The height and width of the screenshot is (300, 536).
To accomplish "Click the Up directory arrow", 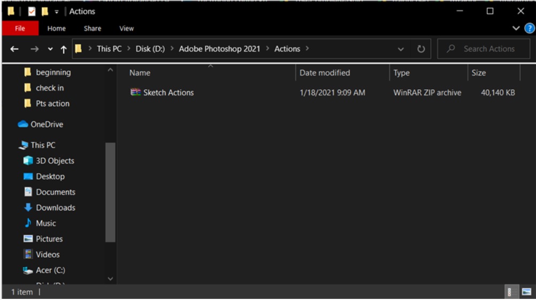I will coord(64,49).
